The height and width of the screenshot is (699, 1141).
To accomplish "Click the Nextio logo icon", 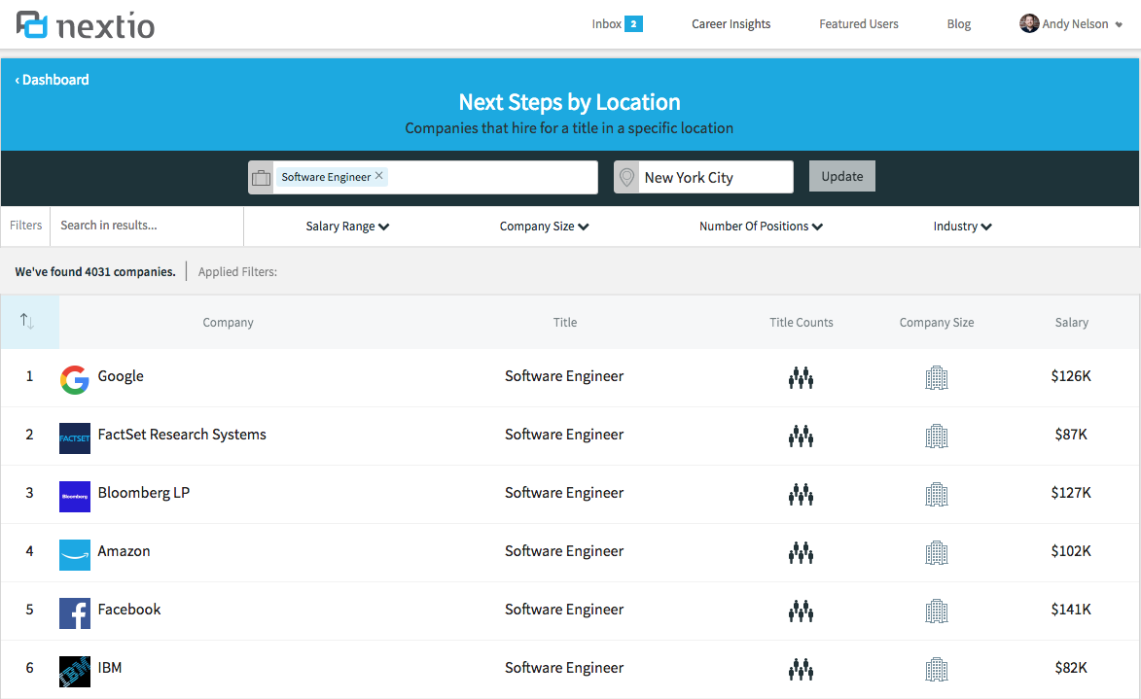I will [32, 24].
